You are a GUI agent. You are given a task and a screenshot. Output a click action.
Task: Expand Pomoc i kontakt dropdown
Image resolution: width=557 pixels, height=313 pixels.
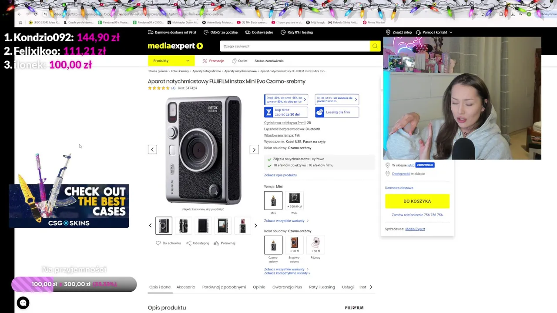[x=451, y=32]
